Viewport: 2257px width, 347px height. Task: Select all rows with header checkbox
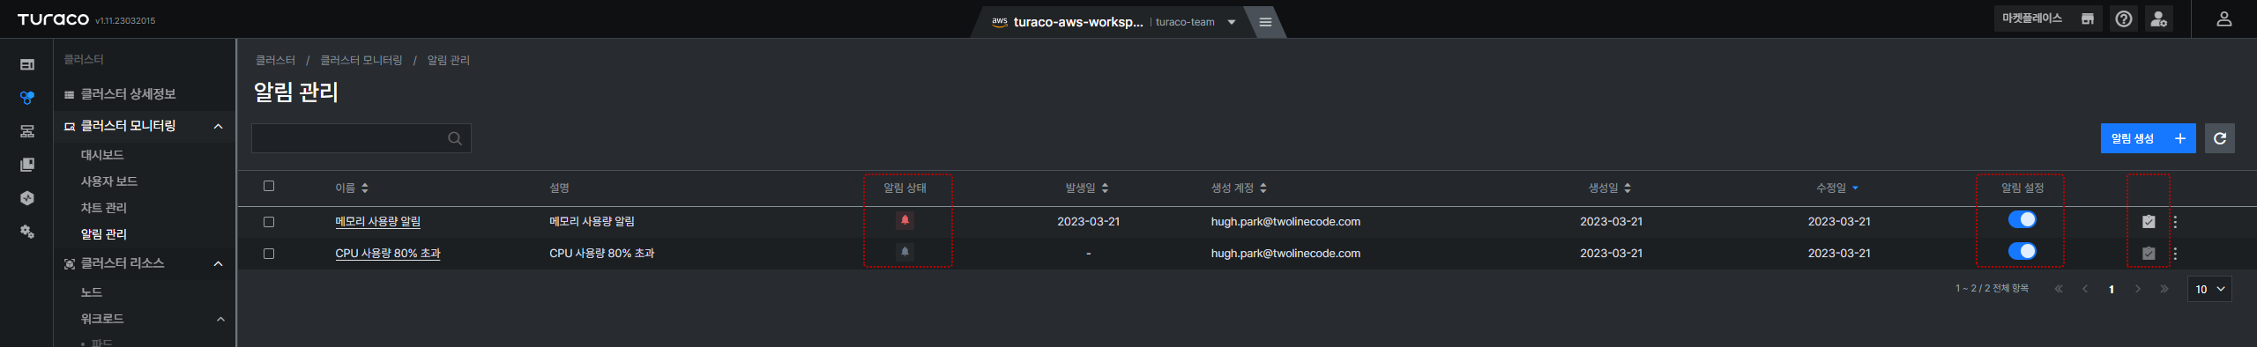(x=269, y=186)
